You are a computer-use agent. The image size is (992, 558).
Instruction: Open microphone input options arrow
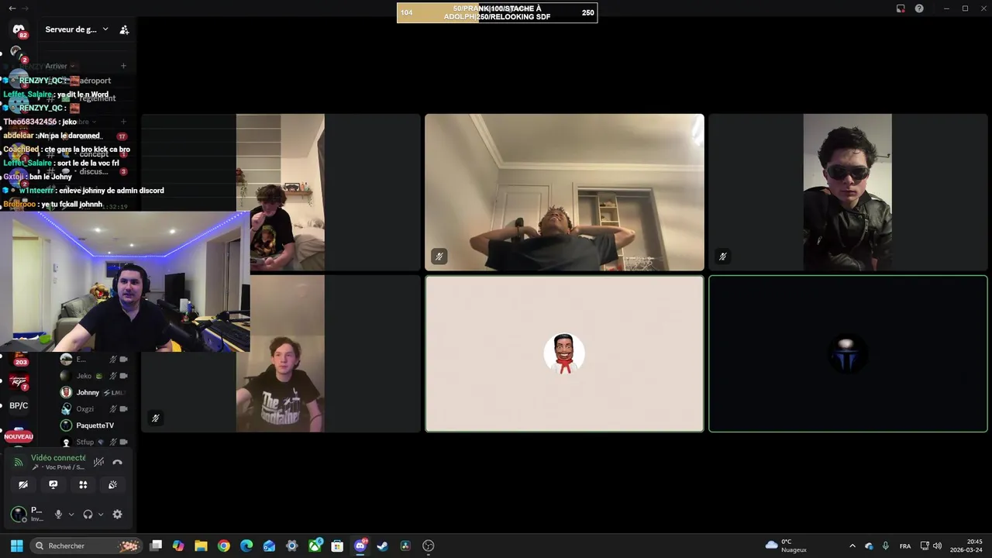[71, 514]
